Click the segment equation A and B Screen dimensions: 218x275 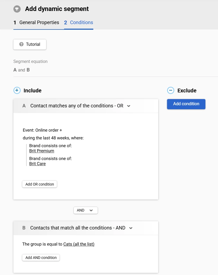pos(22,70)
